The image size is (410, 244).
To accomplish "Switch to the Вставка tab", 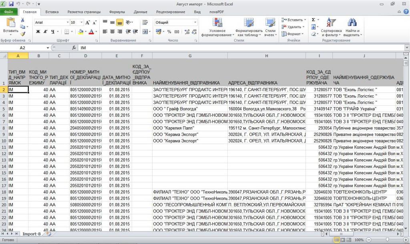I will (x=52, y=12).
